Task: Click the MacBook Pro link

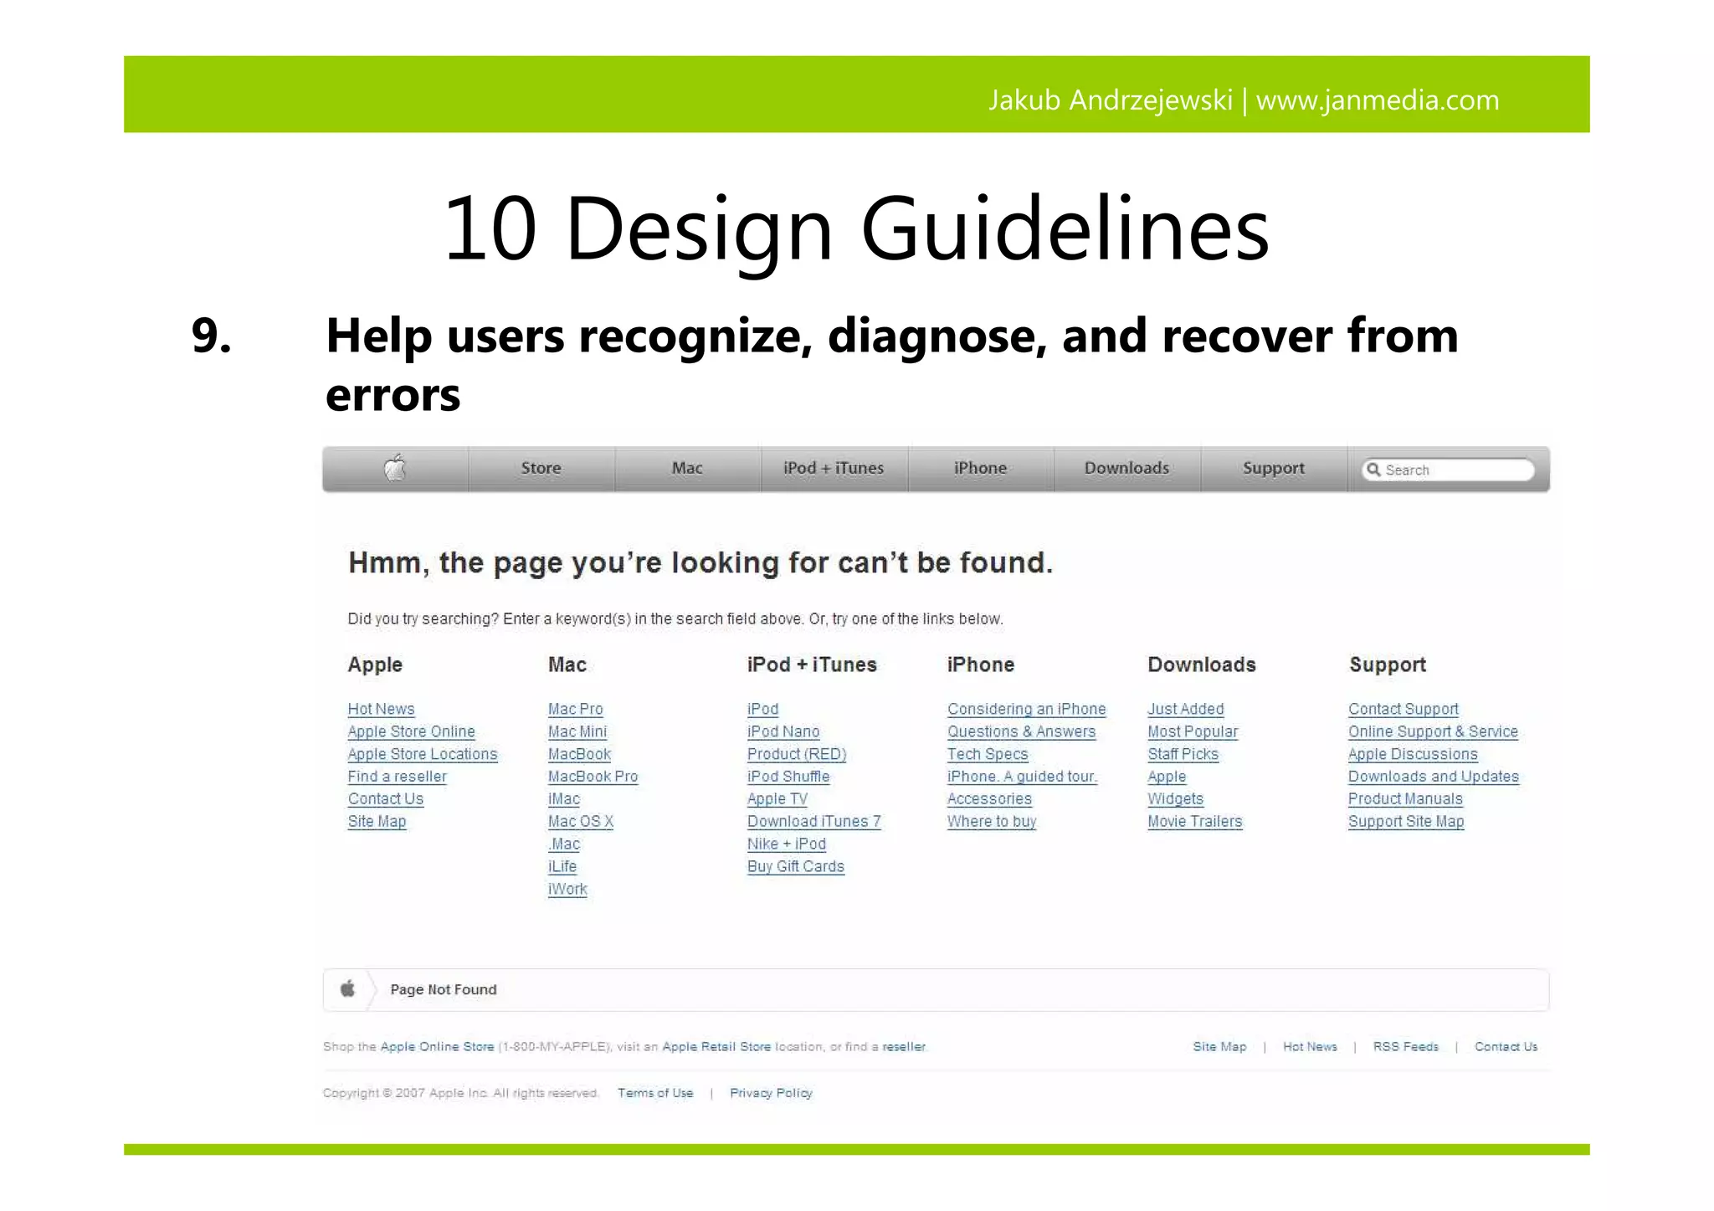Action: (593, 777)
